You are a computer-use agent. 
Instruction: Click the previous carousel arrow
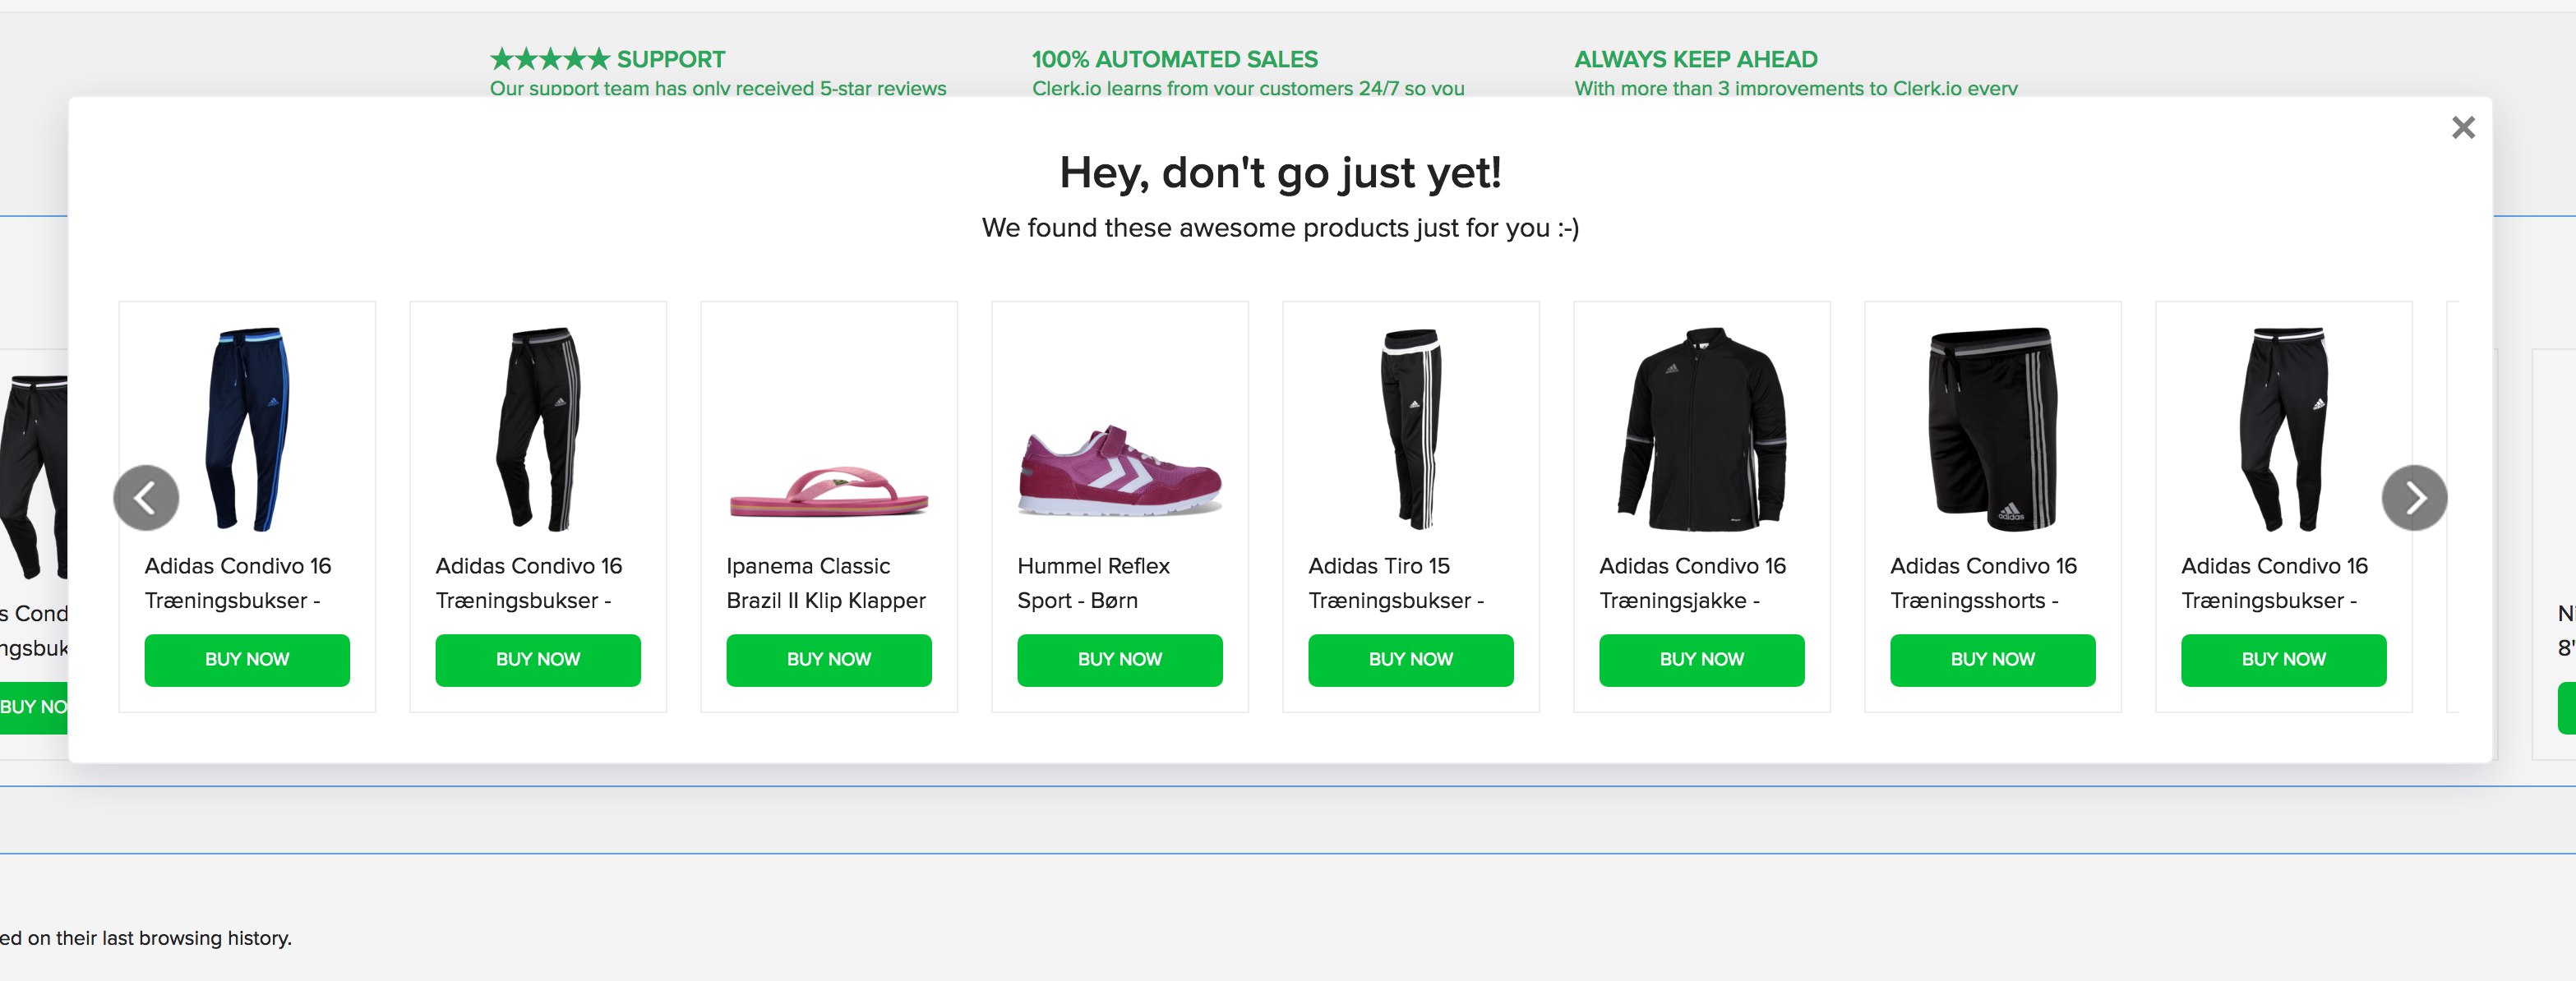146,497
